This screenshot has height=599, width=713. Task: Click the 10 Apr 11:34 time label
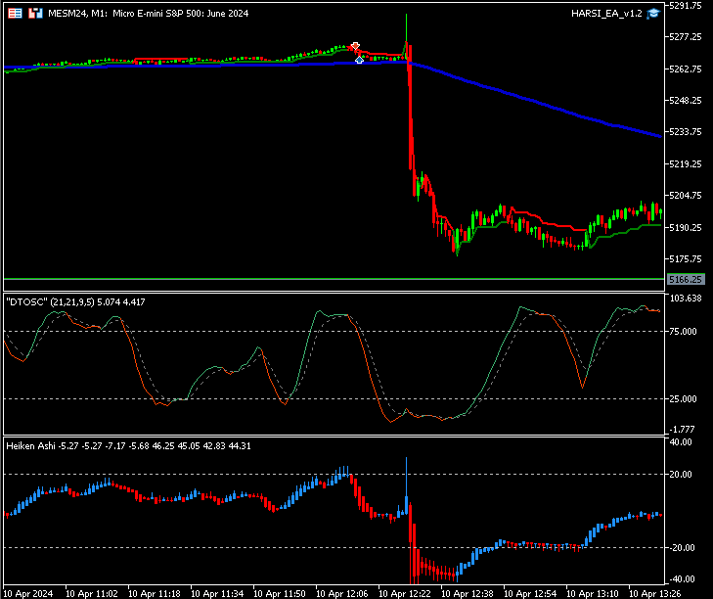click(217, 593)
